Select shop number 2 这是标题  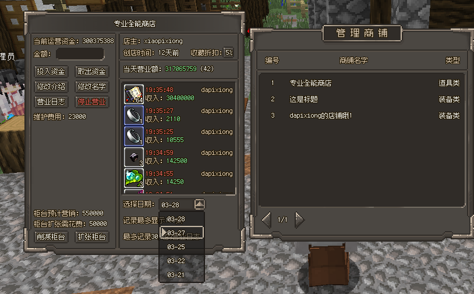click(x=362, y=99)
